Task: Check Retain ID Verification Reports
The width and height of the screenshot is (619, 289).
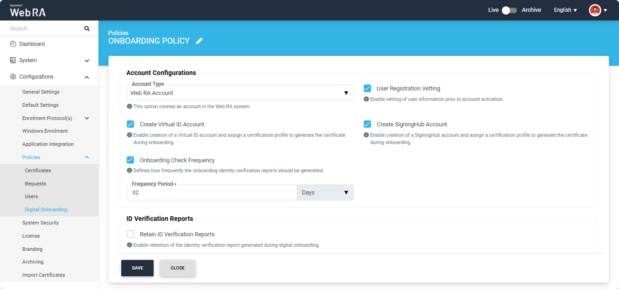Action: coord(130,234)
